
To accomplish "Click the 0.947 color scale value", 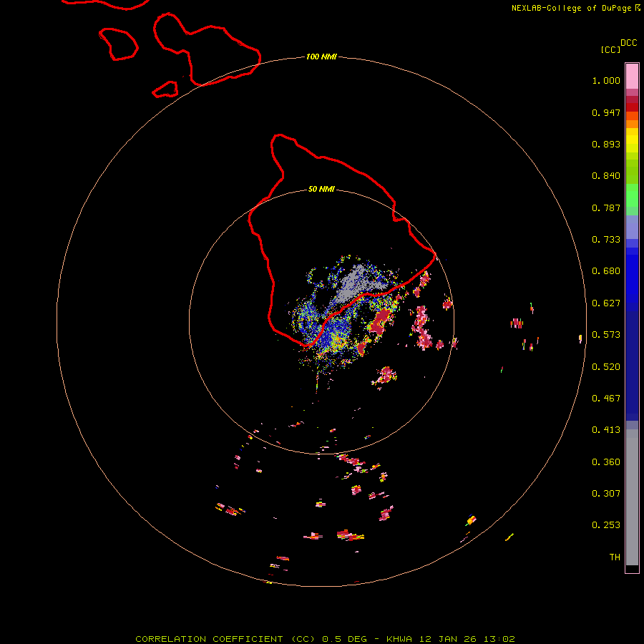I will pos(606,112).
